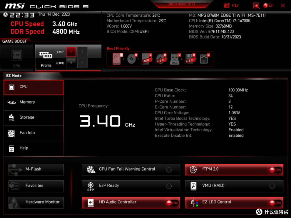Click the date Thu 14 Dec, 2023
Screen dimensions: 291x218
[54, 14]
